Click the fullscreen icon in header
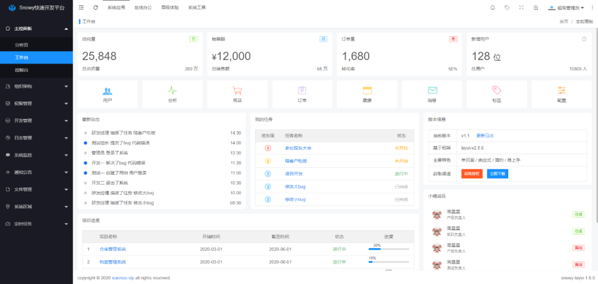Viewport: 598px width, 284px height. pos(521,8)
